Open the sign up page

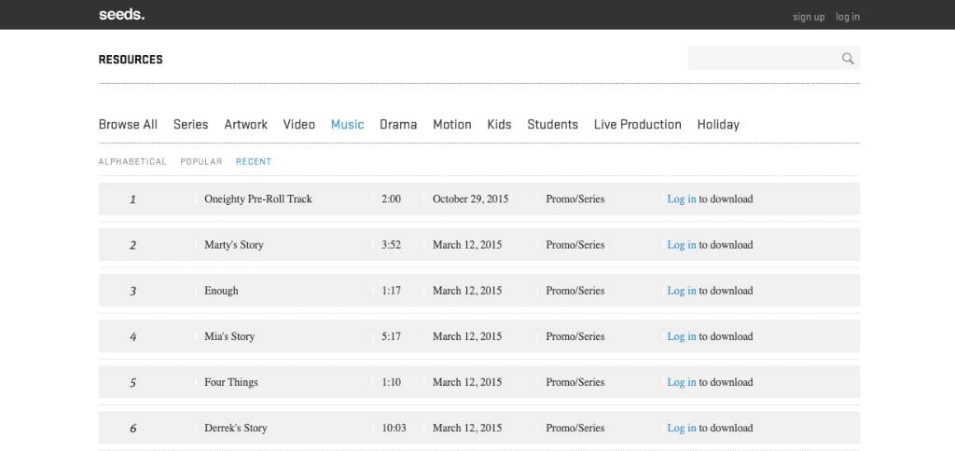click(808, 17)
